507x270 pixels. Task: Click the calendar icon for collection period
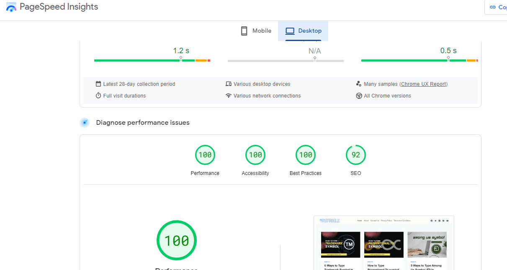click(x=98, y=84)
